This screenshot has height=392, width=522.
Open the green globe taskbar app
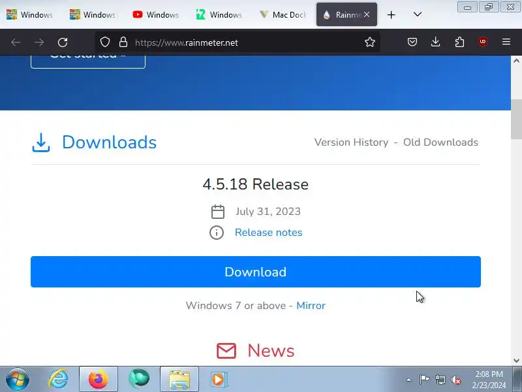click(139, 380)
